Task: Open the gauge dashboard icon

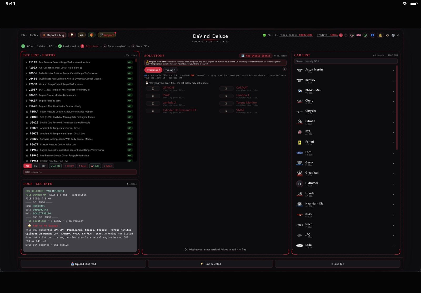Action: tap(352, 35)
